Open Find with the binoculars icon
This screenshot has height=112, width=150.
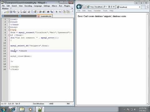pyautogui.click(x=48, y=12)
